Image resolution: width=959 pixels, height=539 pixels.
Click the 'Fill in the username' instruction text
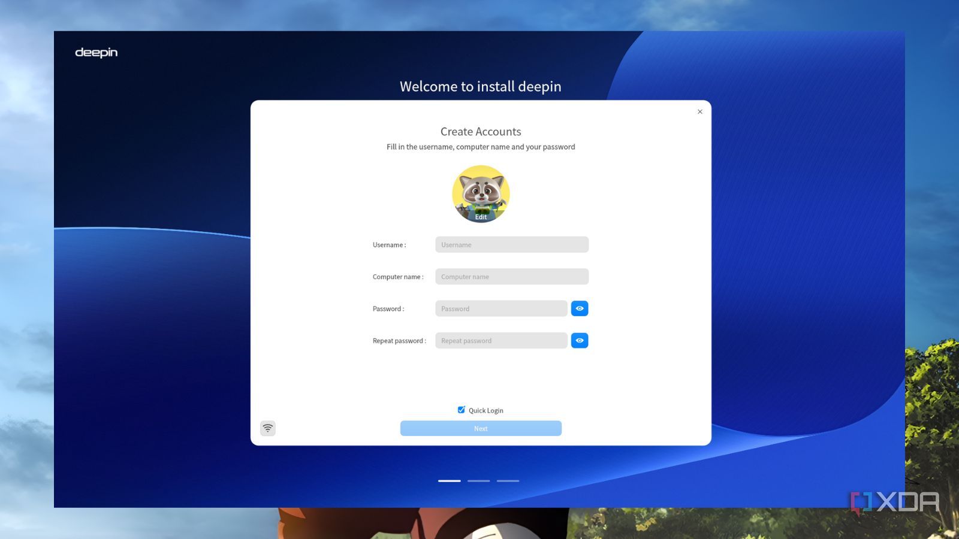click(481, 147)
